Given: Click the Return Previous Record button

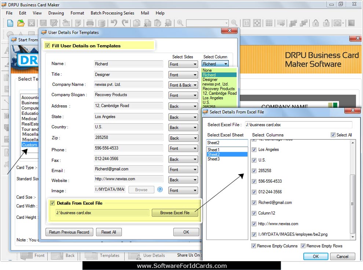Looking at the screenshot, I should pos(69,232).
